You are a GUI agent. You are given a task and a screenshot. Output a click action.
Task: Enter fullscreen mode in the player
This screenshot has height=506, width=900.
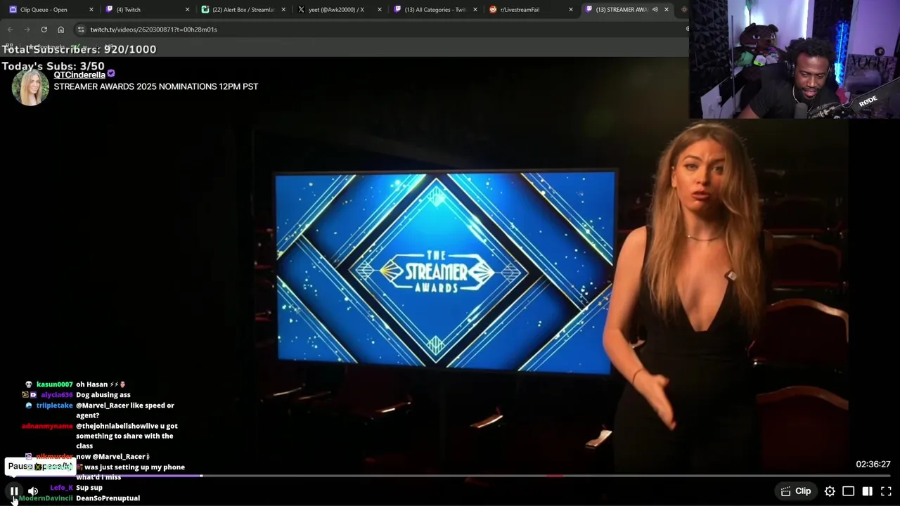886,491
